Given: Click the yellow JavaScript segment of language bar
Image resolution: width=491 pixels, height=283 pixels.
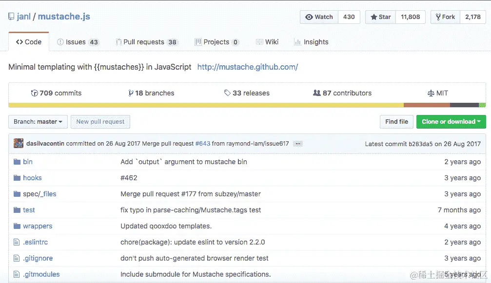Looking at the screenshot, I should point(206,105).
